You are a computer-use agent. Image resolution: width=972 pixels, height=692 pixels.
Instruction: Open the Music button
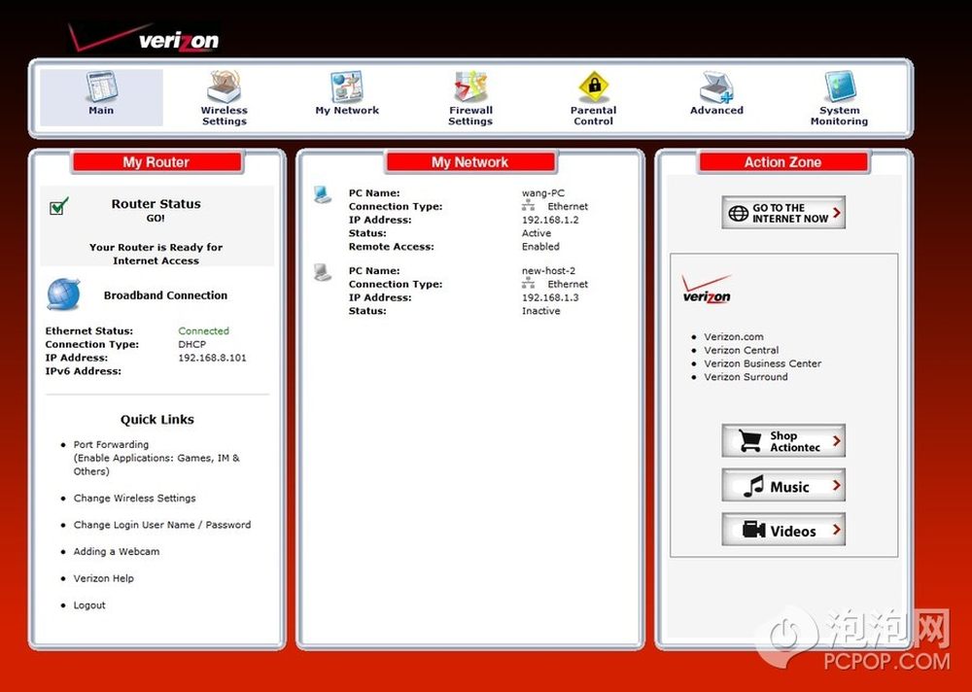coord(783,486)
